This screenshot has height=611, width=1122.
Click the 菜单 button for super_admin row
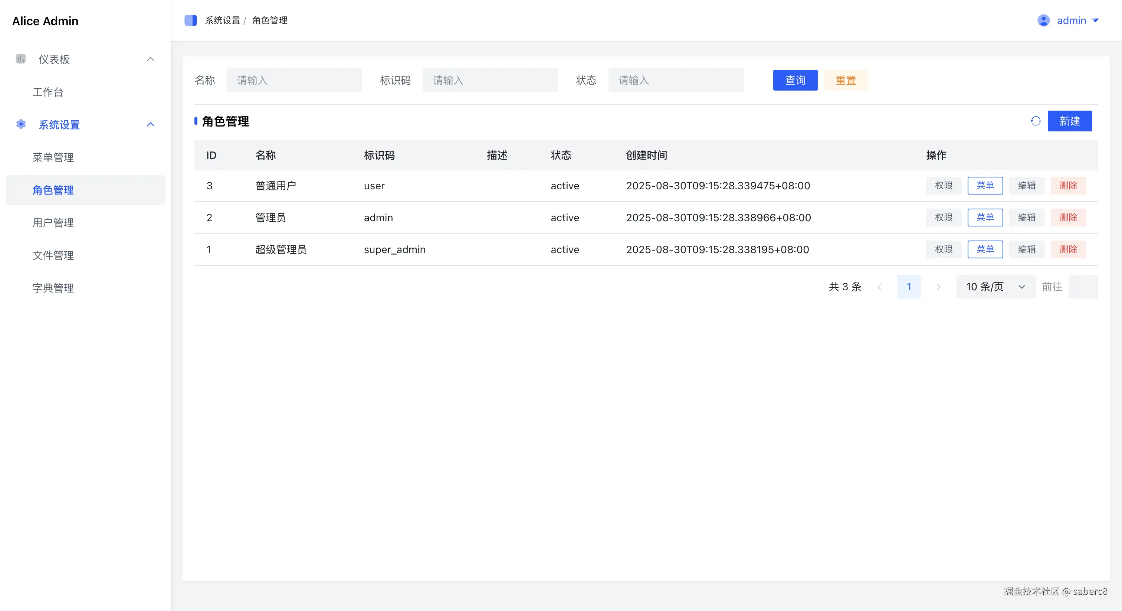tap(985, 249)
